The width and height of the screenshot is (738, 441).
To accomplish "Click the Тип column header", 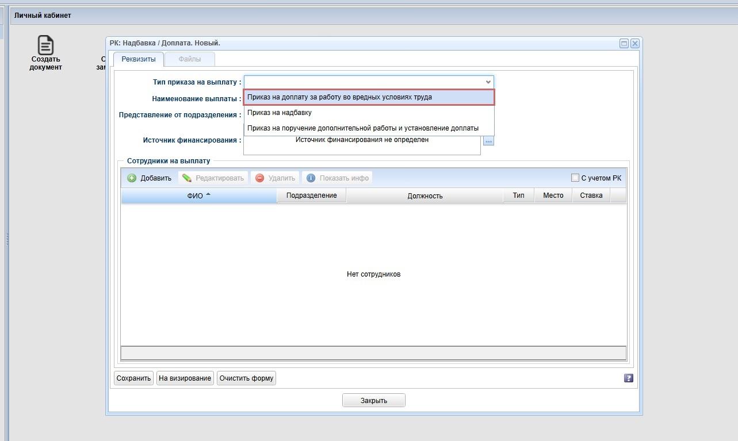I will (x=519, y=195).
